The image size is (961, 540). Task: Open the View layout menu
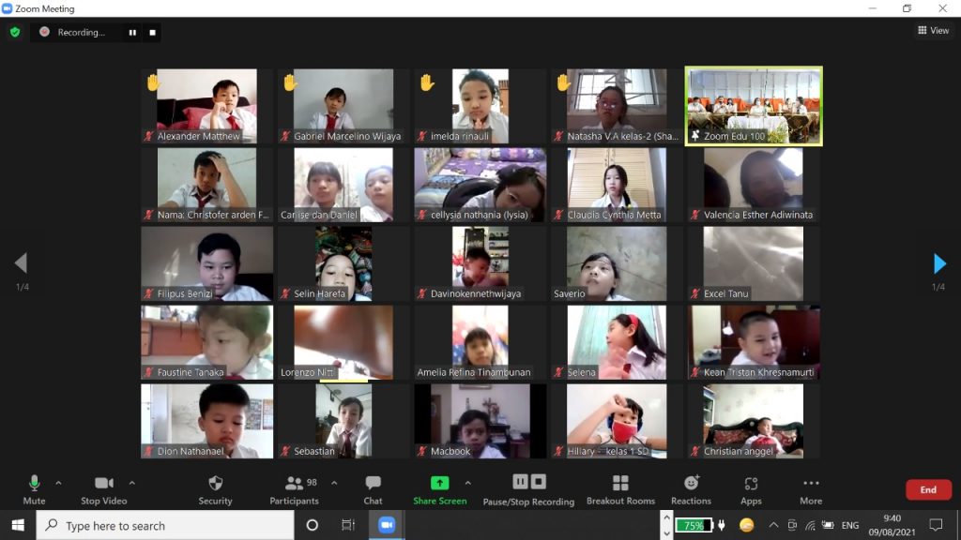(x=933, y=31)
